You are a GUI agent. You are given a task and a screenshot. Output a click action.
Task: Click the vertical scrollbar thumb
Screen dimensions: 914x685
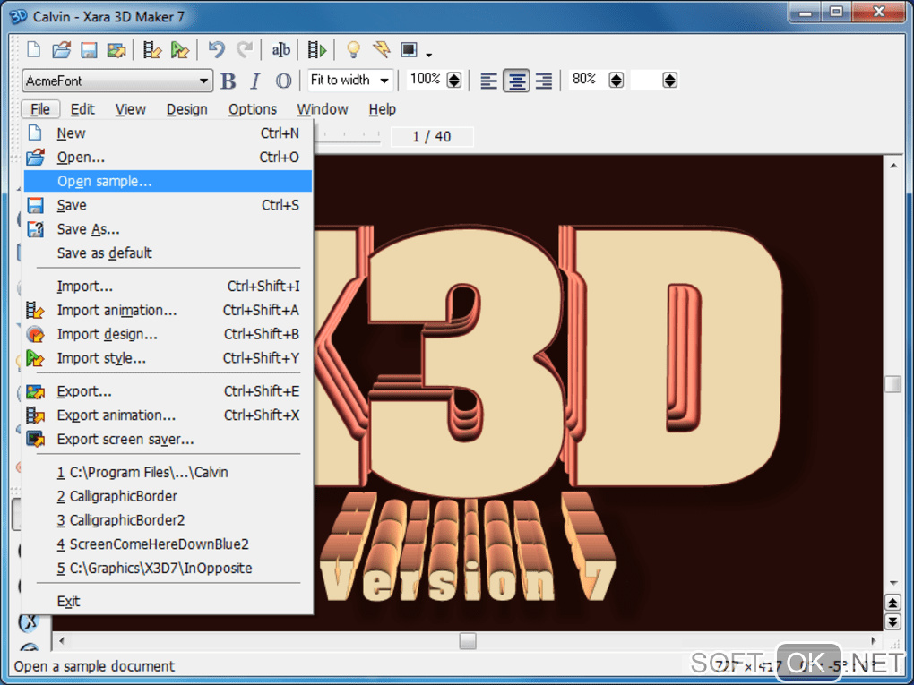pos(892,384)
